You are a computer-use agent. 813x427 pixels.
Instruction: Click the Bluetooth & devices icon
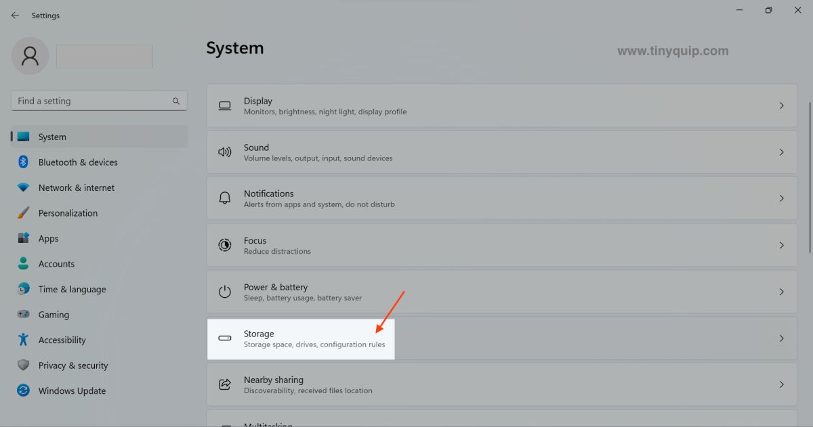coord(22,162)
